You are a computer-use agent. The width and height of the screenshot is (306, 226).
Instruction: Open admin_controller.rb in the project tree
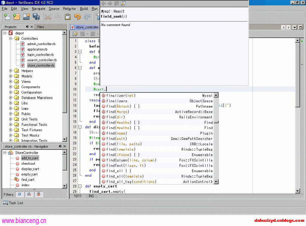tap(41, 44)
